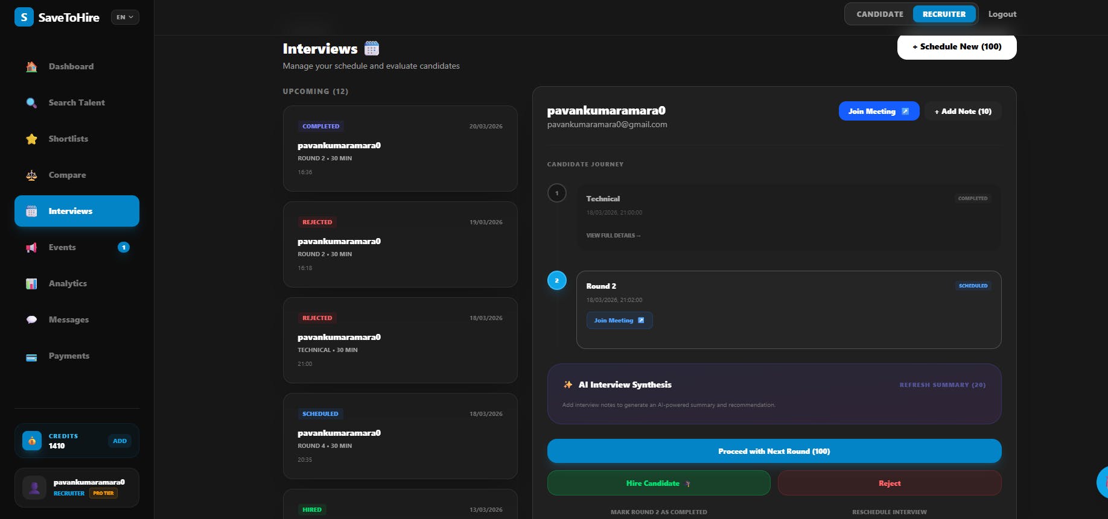Switch to RECRUITER mode

pos(944,14)
